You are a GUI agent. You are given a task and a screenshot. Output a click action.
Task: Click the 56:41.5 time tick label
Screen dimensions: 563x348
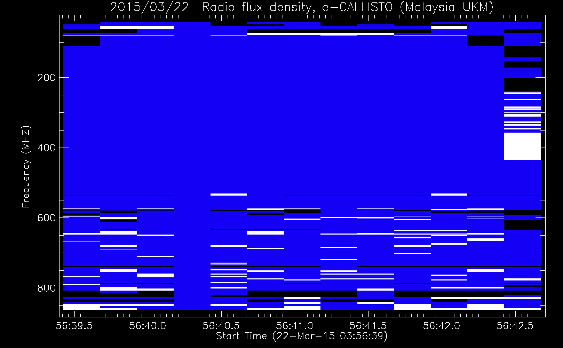[368, 326]
